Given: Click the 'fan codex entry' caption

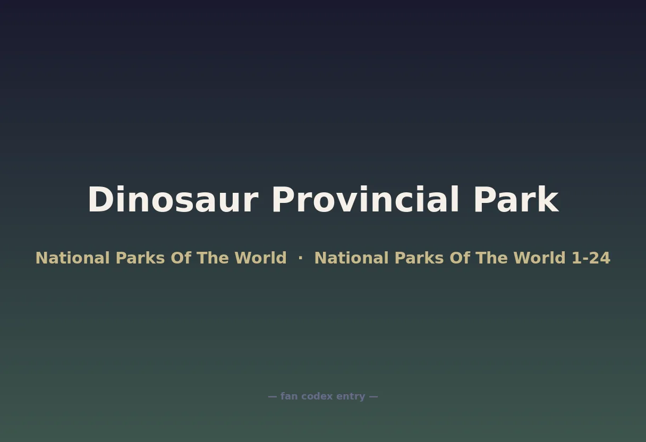Looking at the screenshot, I should (323, 396).
